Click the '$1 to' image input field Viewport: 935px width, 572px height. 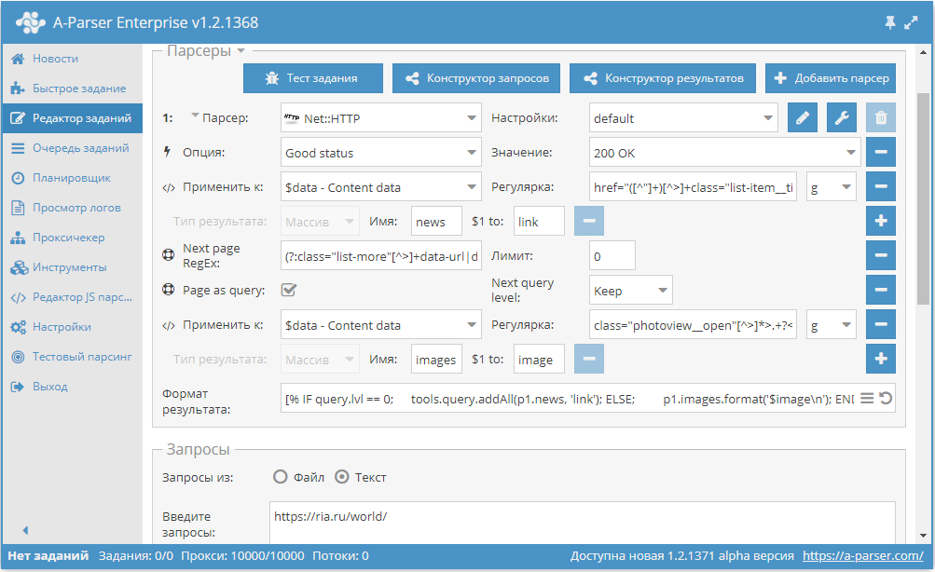coord(539,360)
